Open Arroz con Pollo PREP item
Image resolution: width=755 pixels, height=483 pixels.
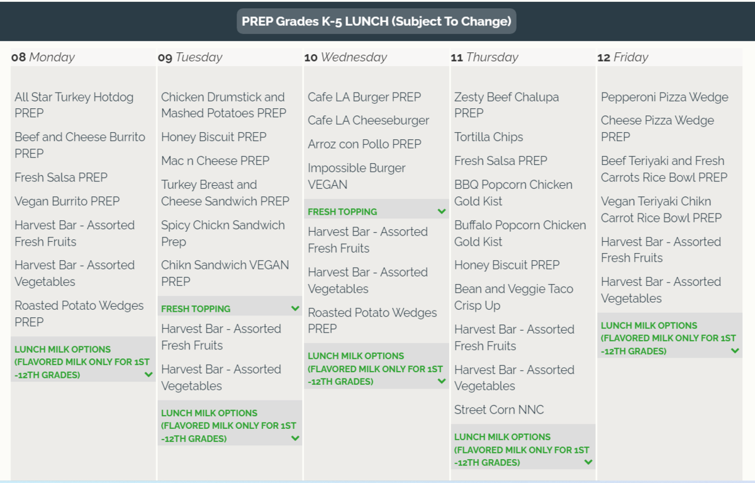point(364,144)
